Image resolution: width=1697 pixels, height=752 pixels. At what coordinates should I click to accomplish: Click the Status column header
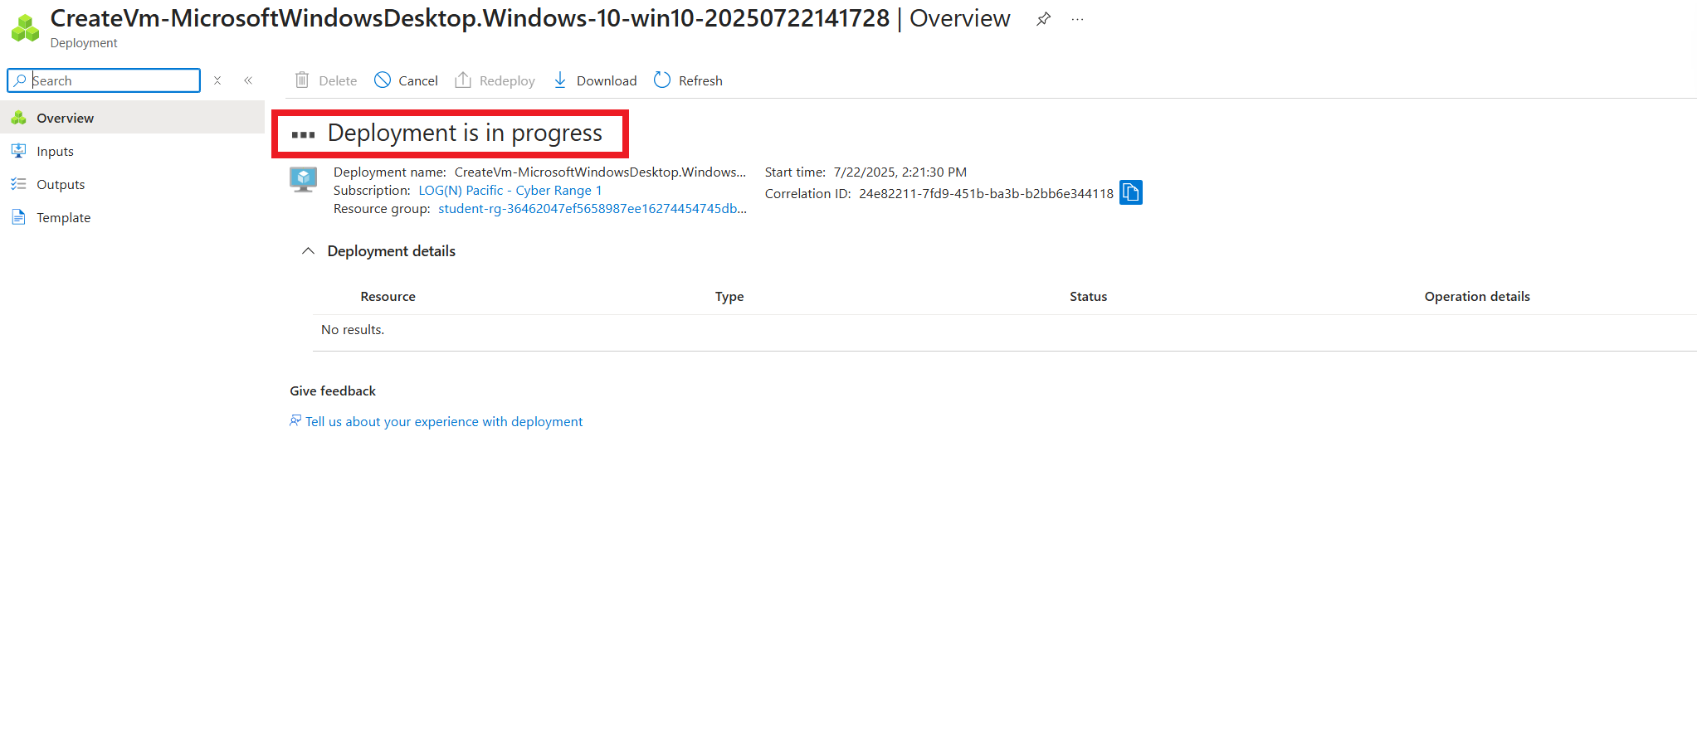[1088, 296]
